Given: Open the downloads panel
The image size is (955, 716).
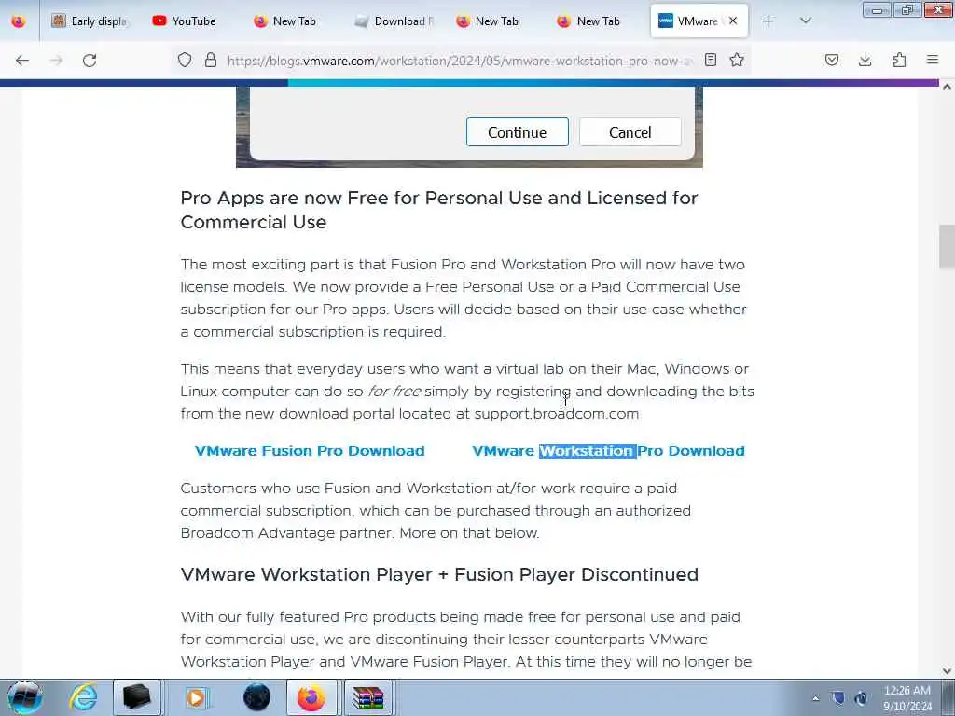Looking at the screenshot, I should (x=865, y=60).
